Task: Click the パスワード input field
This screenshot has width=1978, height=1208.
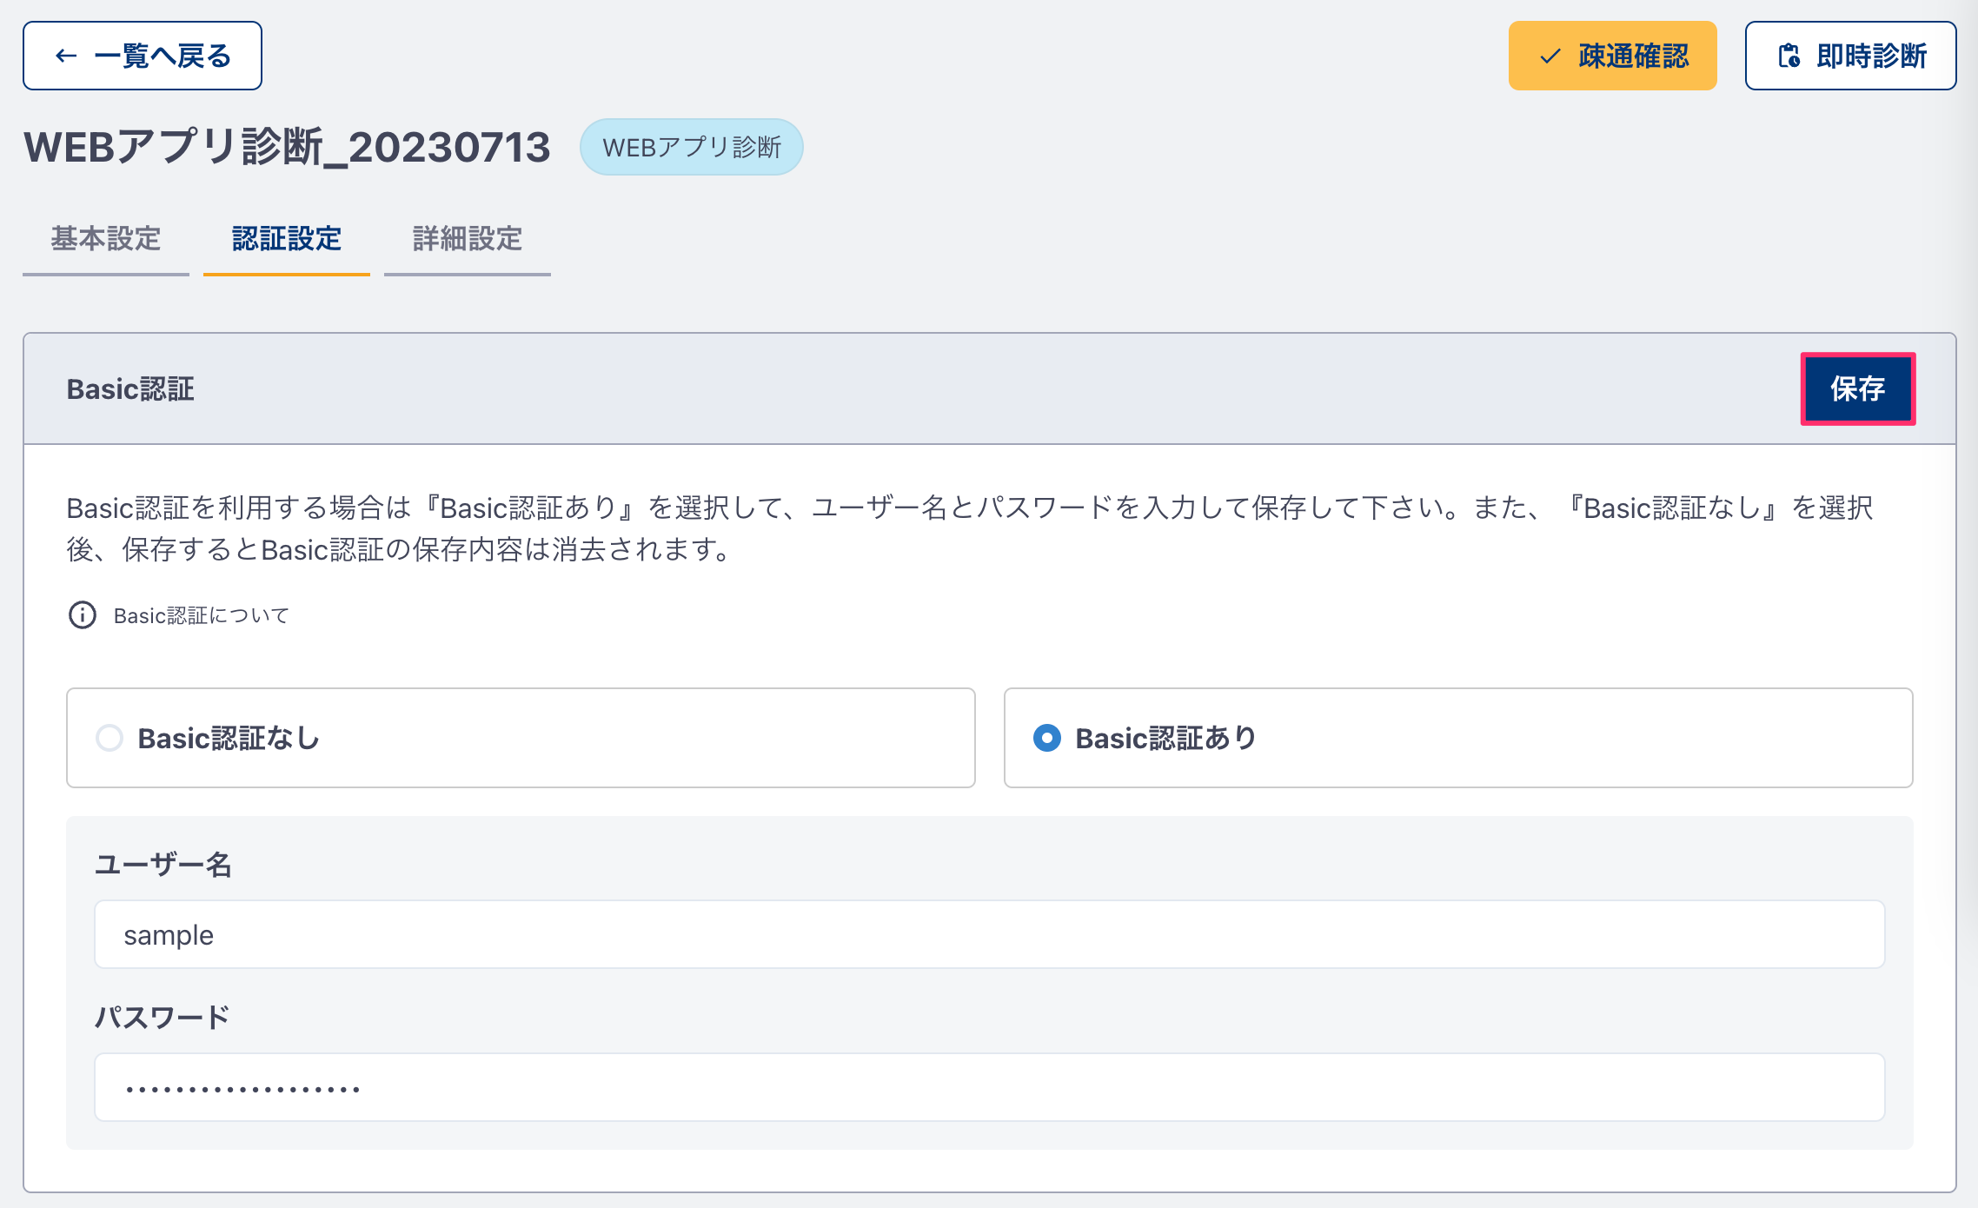Action: [x=989, y=1087]
